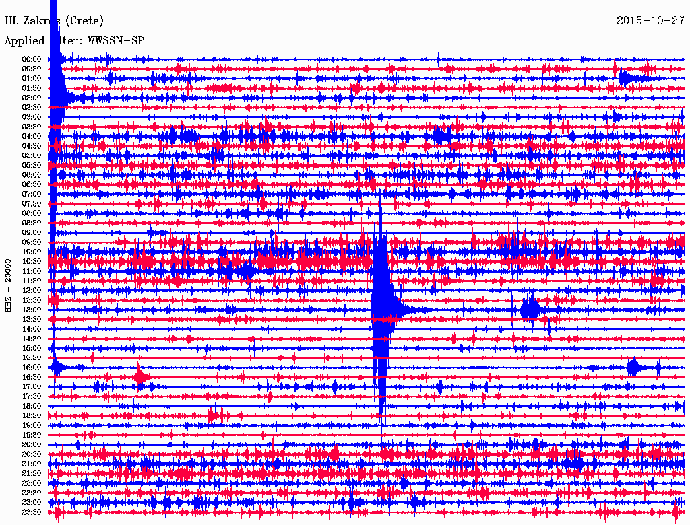
Task: Click the station title 'HL Zakros (Crete)'
Action: pyautogui.click(x=54, y=20)
